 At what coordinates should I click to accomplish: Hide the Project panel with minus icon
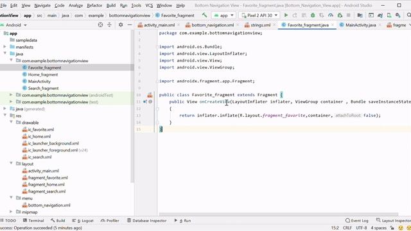(x=130, y=25)
